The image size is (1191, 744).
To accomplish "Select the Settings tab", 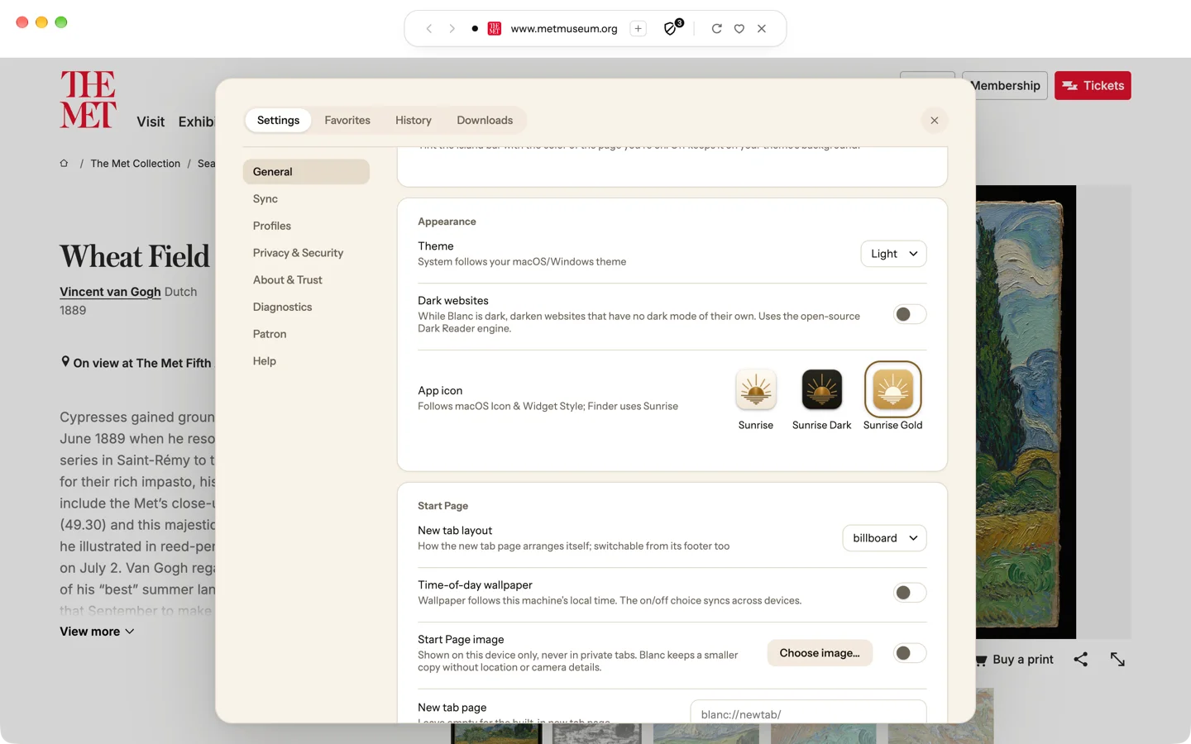I will tap(278, 121).
